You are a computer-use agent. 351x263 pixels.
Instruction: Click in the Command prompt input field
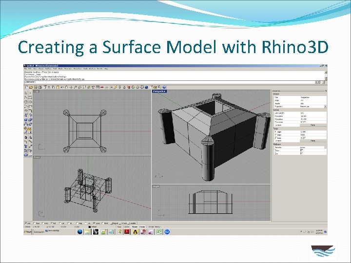click(175, 82)
